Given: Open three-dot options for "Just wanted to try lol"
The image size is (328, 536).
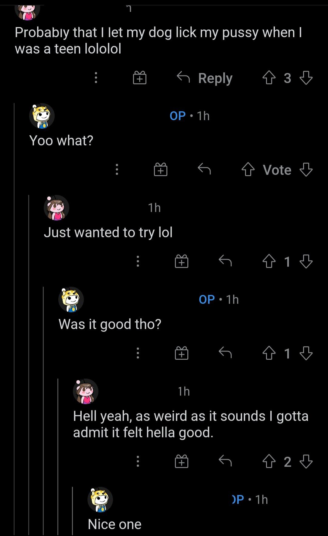Looking at the screenshot, I should [138, 261].
